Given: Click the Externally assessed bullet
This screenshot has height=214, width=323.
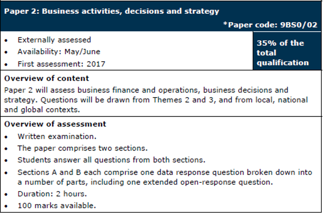Looking at the screenshot, I should click(54, 40).
